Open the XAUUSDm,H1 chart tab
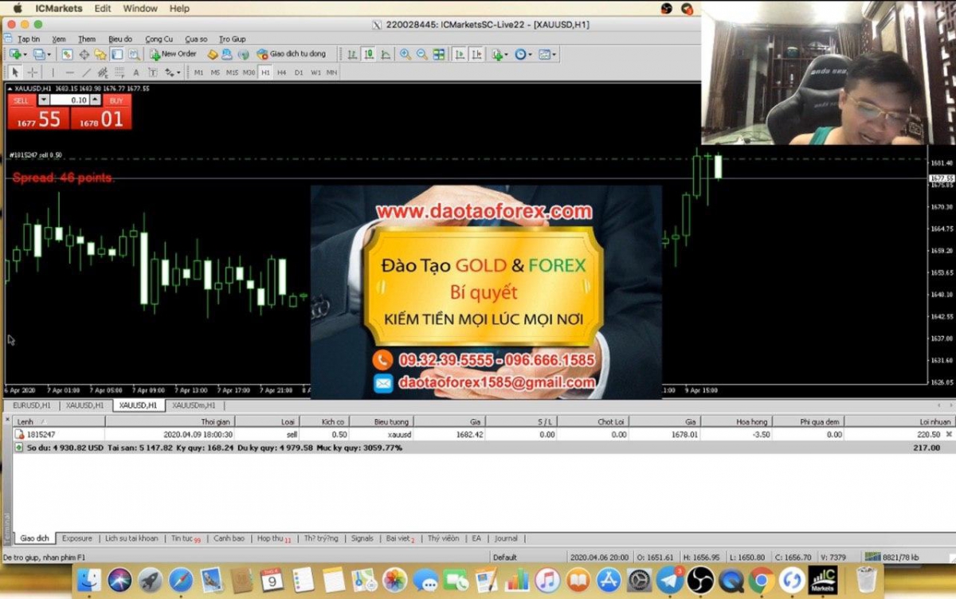Viewport: 956px width, 599px height. point(194,405)
